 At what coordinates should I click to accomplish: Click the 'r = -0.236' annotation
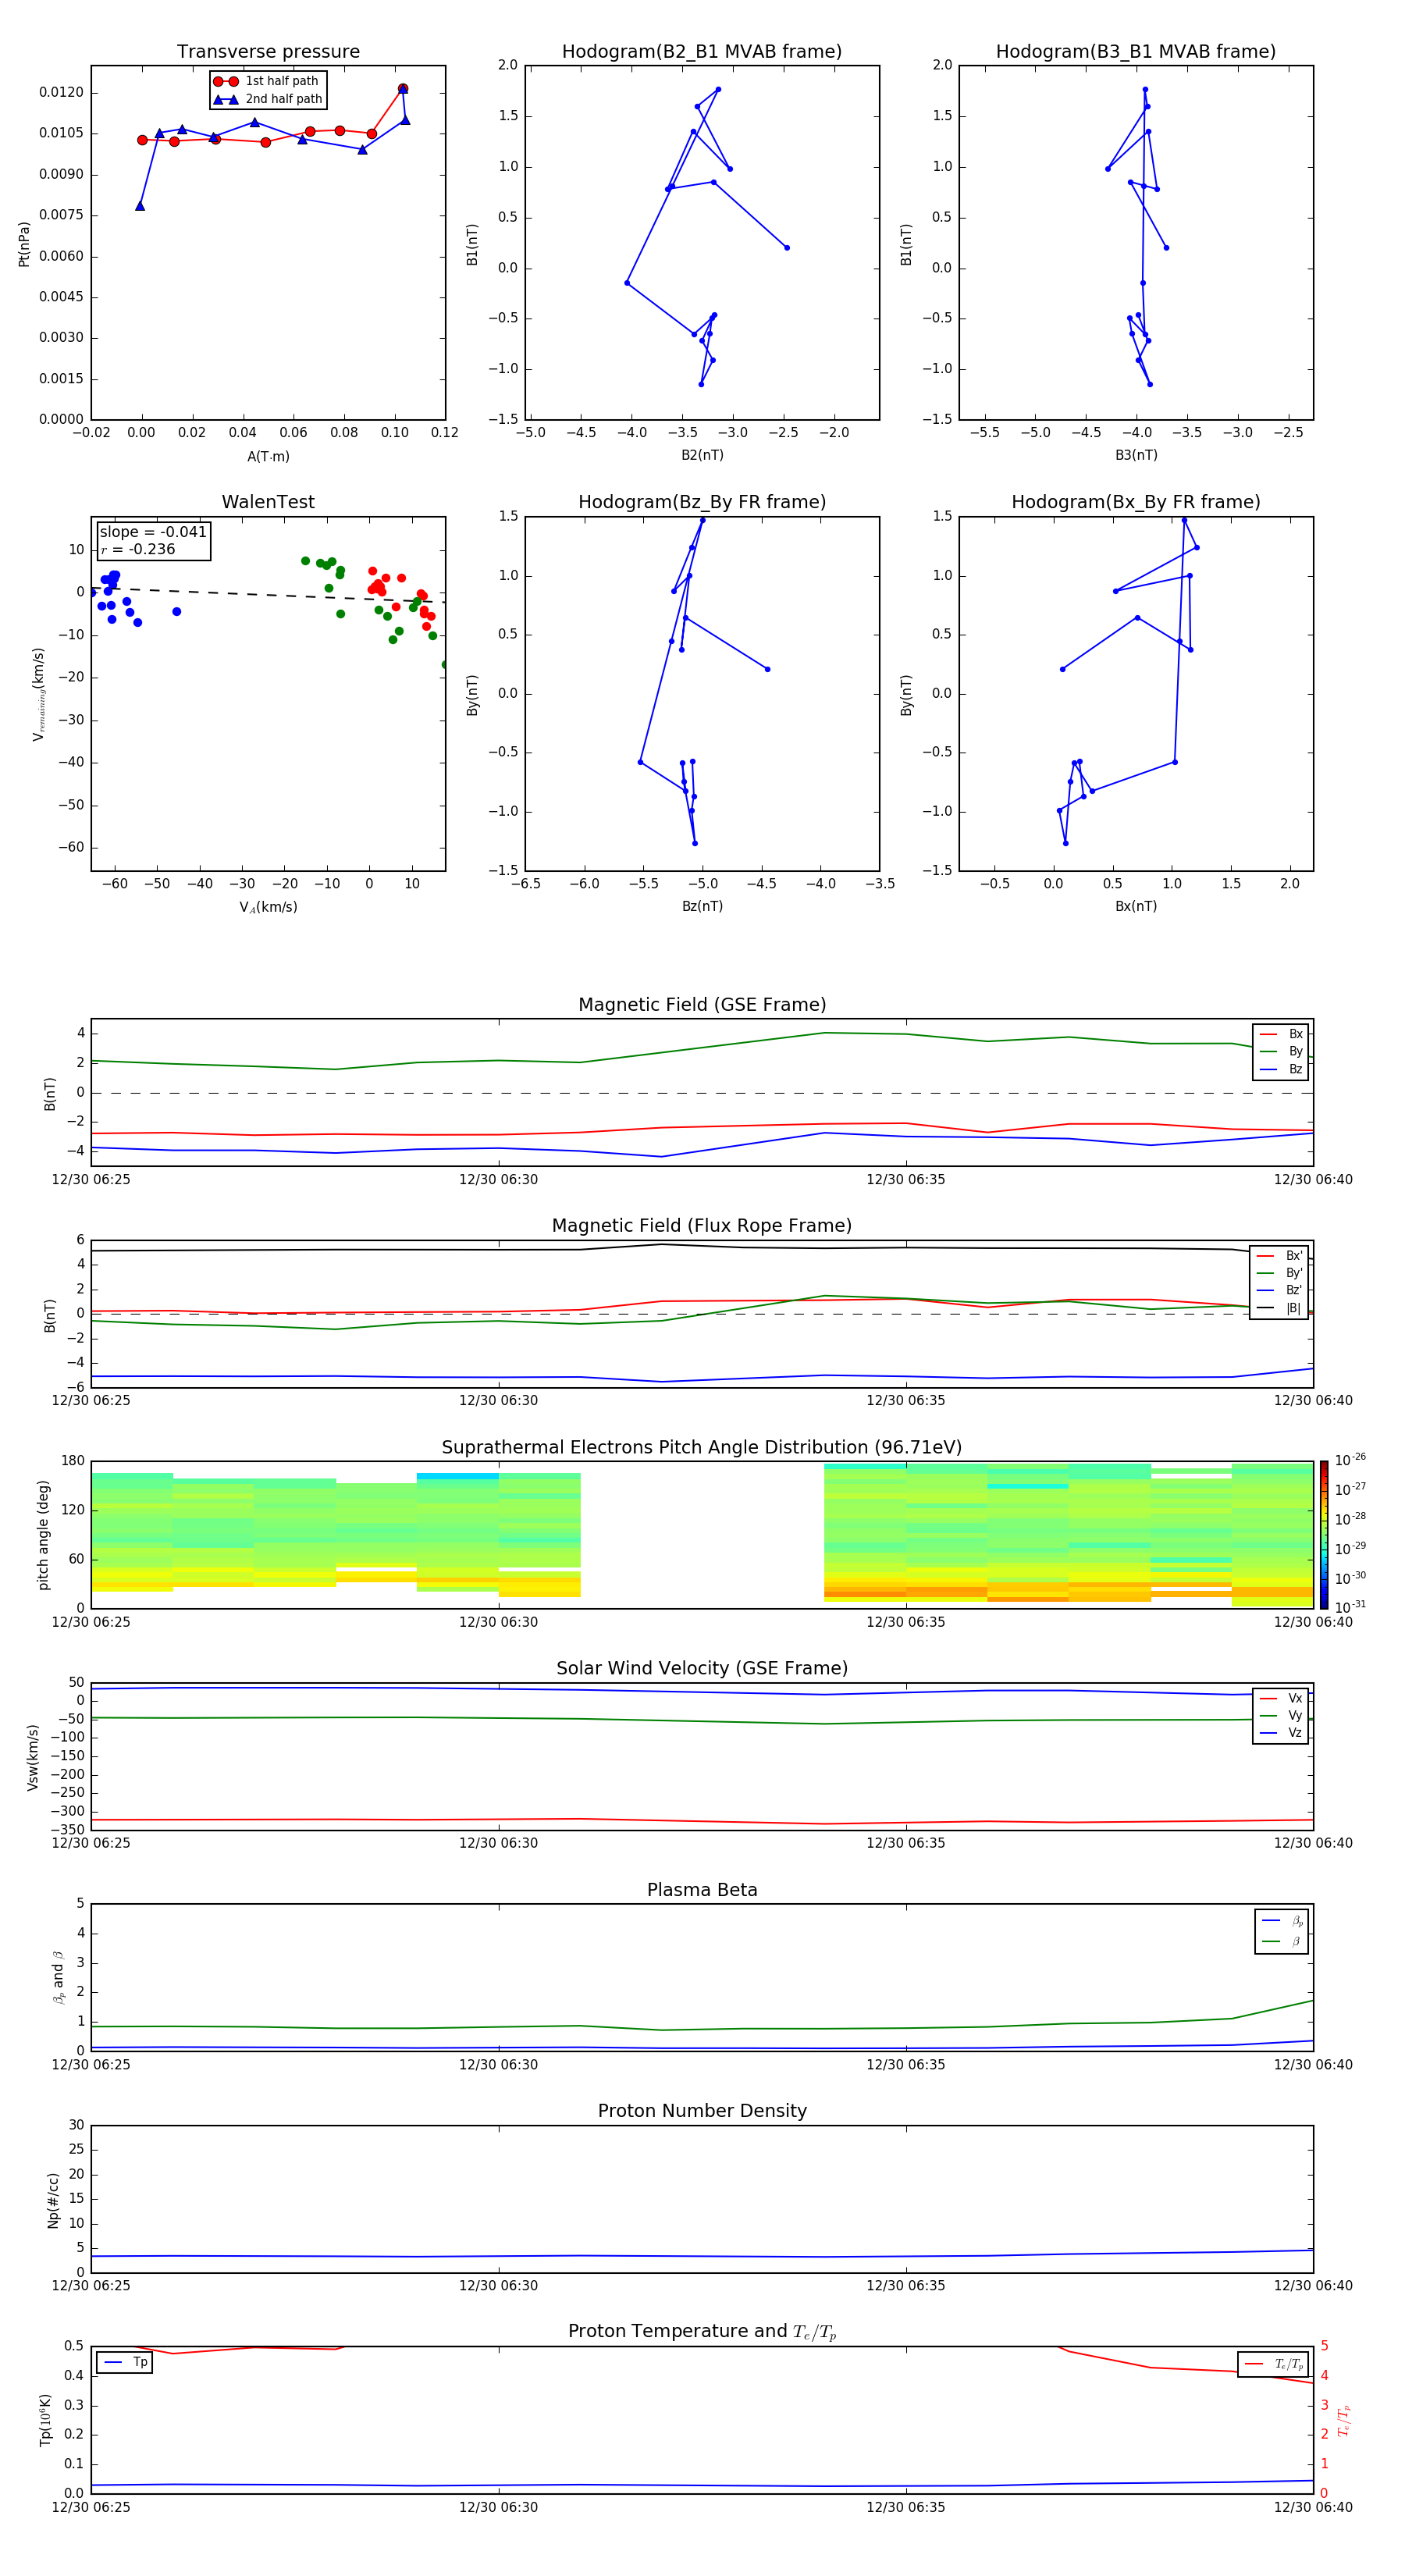tap(138, 549)
